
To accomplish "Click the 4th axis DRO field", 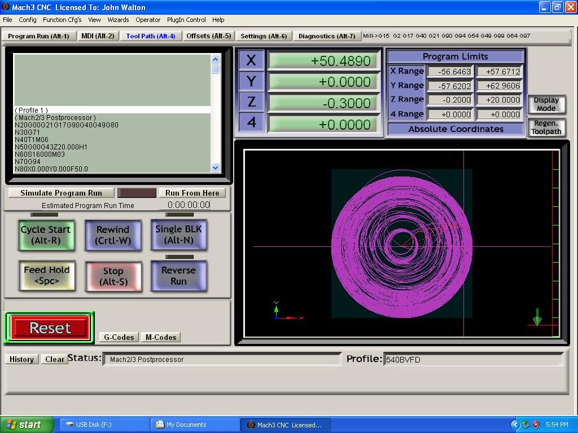I will (323, 125).
